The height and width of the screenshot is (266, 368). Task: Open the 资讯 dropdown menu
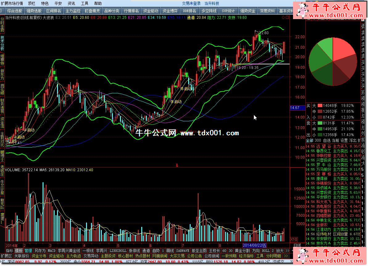(71, 3)
